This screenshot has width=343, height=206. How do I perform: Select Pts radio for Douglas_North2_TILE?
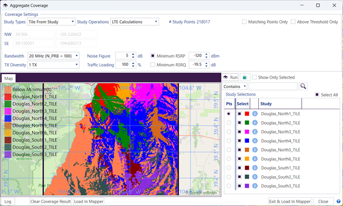point(229,123)
